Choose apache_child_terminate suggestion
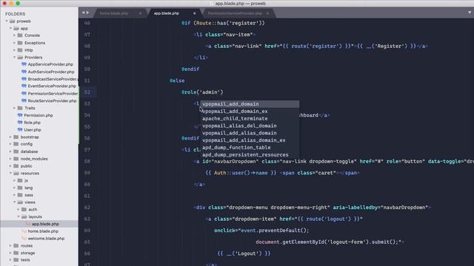The image size is (474, 266). click(x=250, y=118)
